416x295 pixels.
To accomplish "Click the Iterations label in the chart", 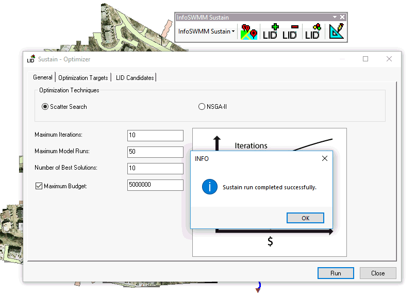I will pyautogui.click(x=251, y=145).
